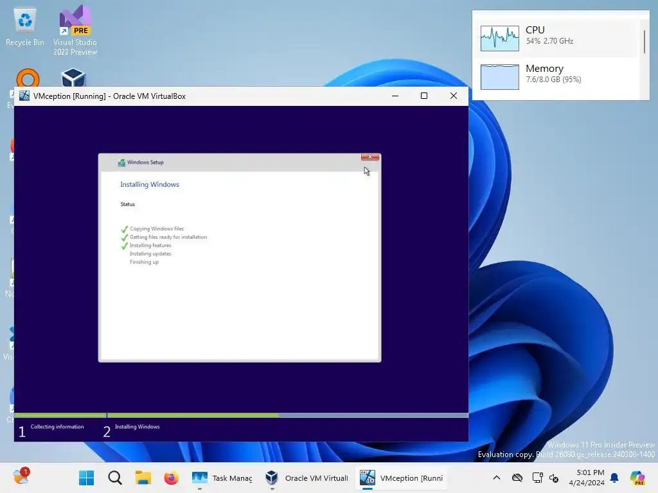Open the Memory usage graph thumbnail
This screenshot has height=493, width=658.
click(499, 77)
